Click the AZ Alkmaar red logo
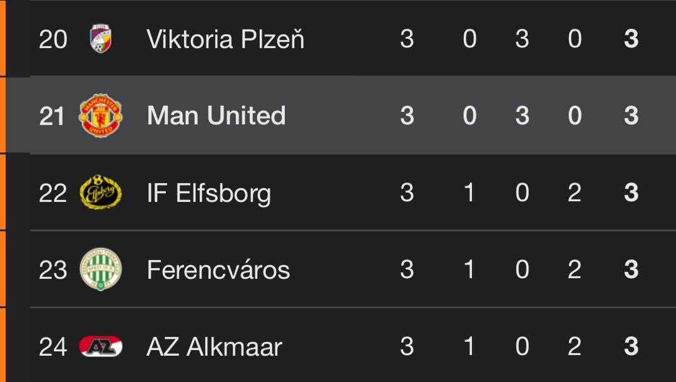Screen dimensions: 676x382 (100, 346)
